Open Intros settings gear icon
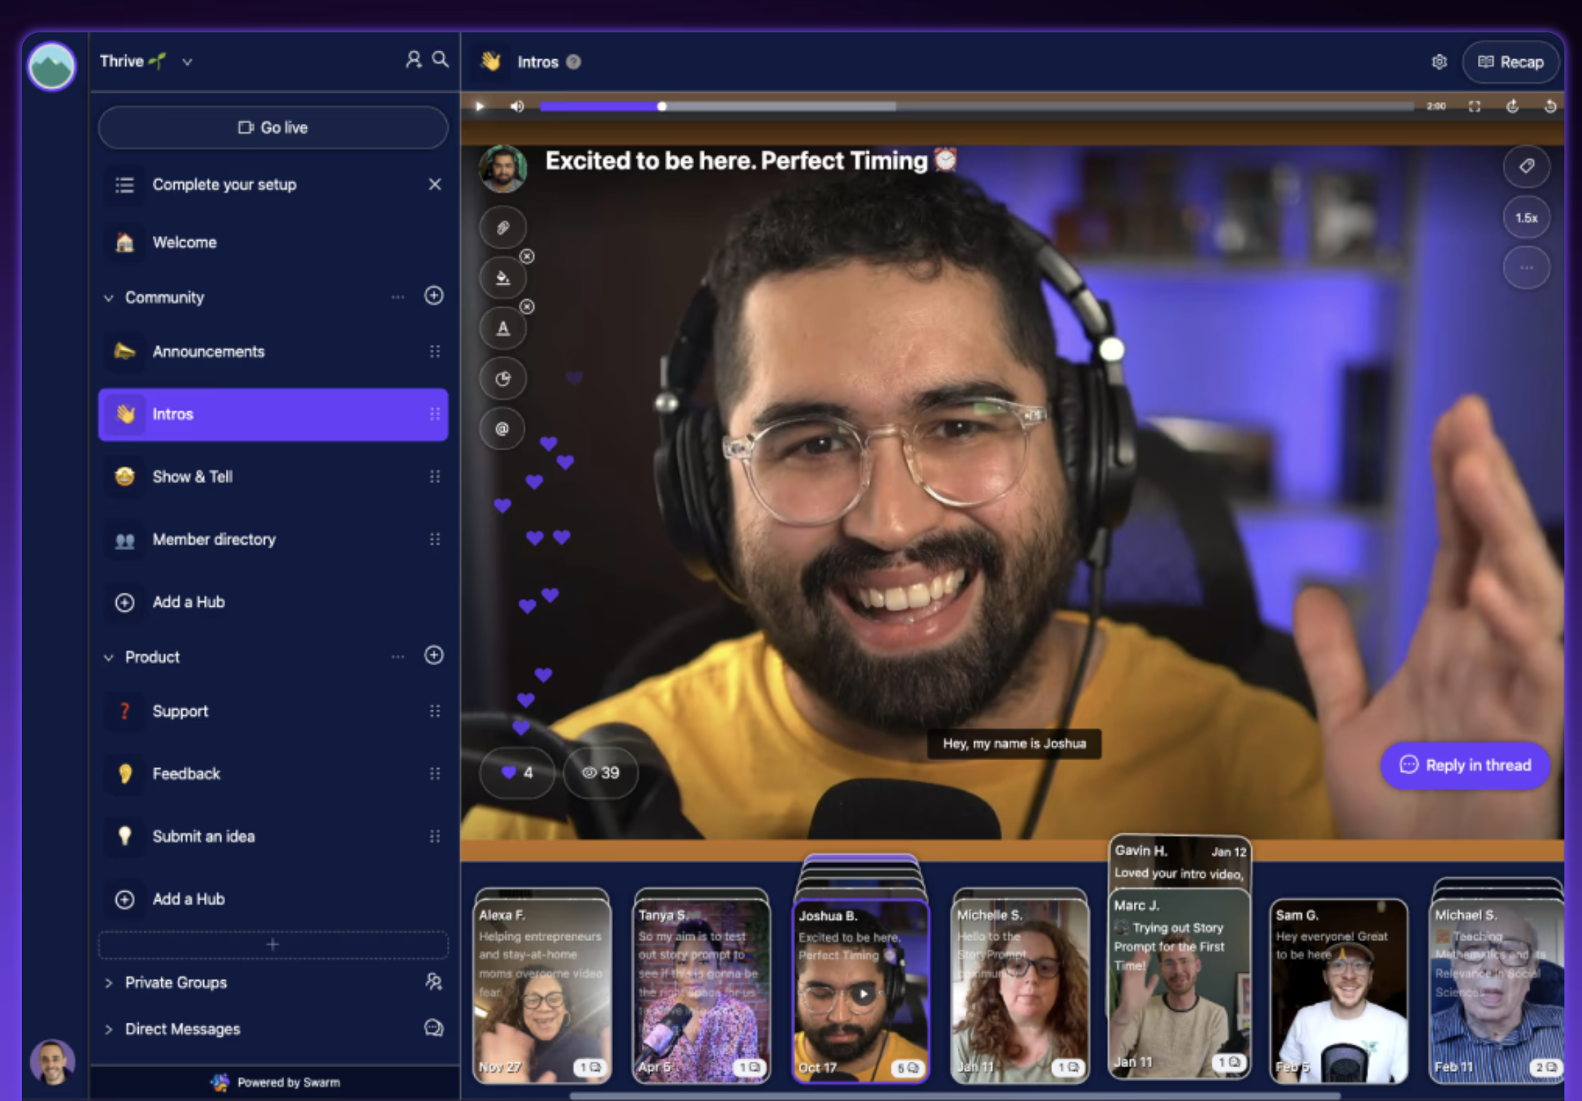 pyautogui.click(x=1439, y=62)
